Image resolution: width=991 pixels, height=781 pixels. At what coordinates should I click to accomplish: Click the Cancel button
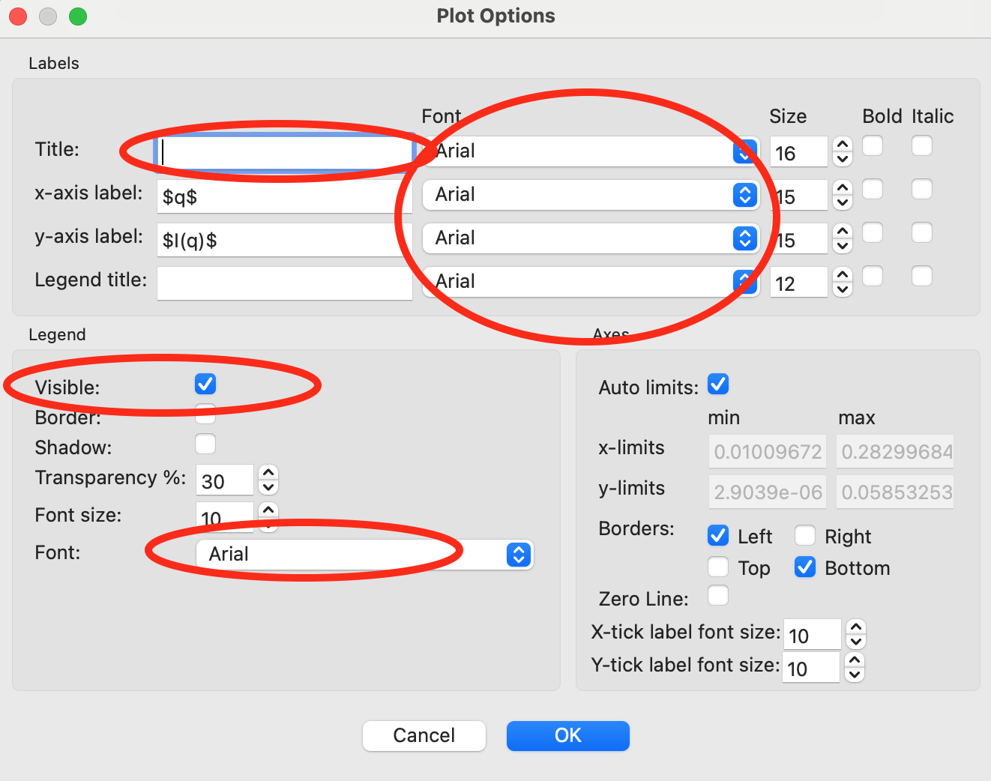[424, 735]
